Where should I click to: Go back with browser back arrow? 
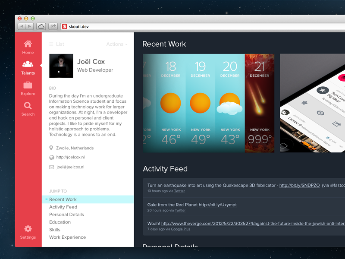[22, 26]
